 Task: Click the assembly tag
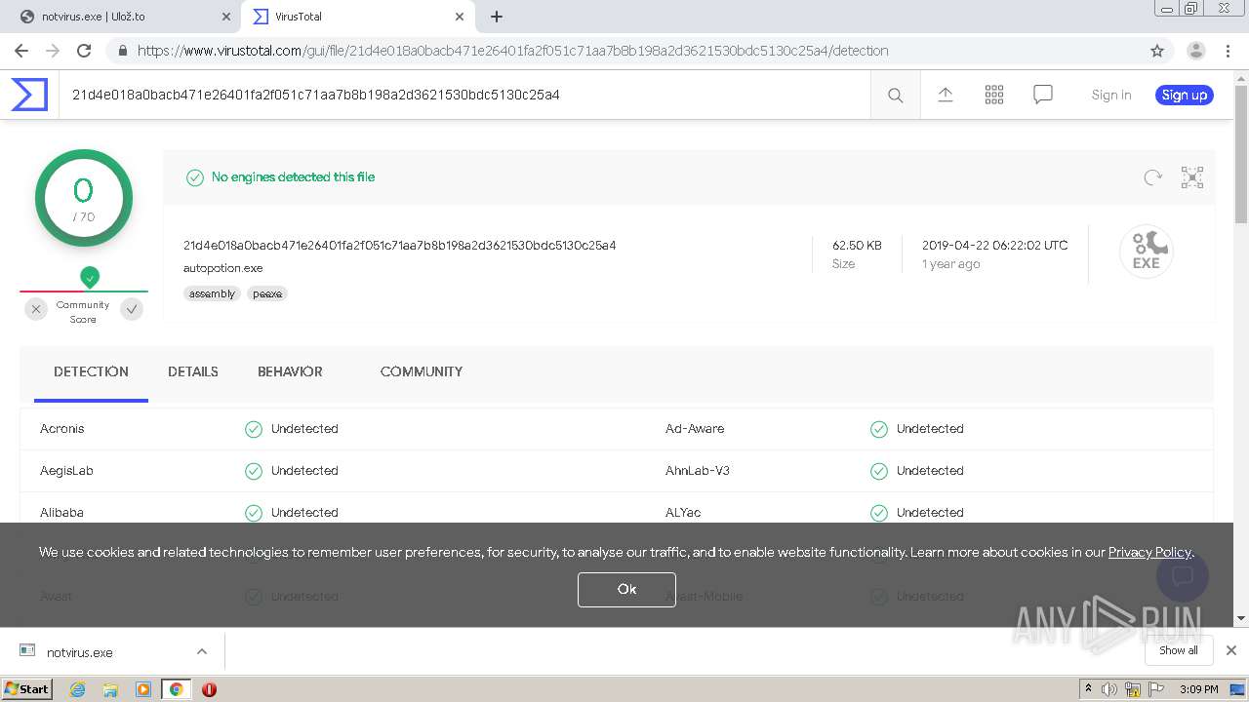tap(212, 293)
